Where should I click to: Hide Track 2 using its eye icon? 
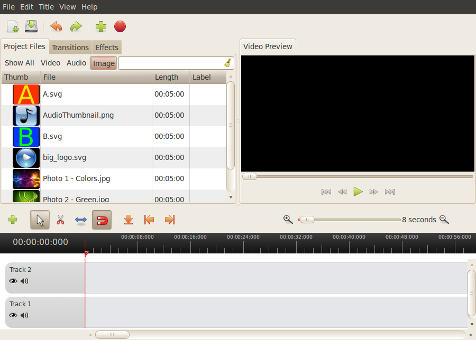point(13,281)
